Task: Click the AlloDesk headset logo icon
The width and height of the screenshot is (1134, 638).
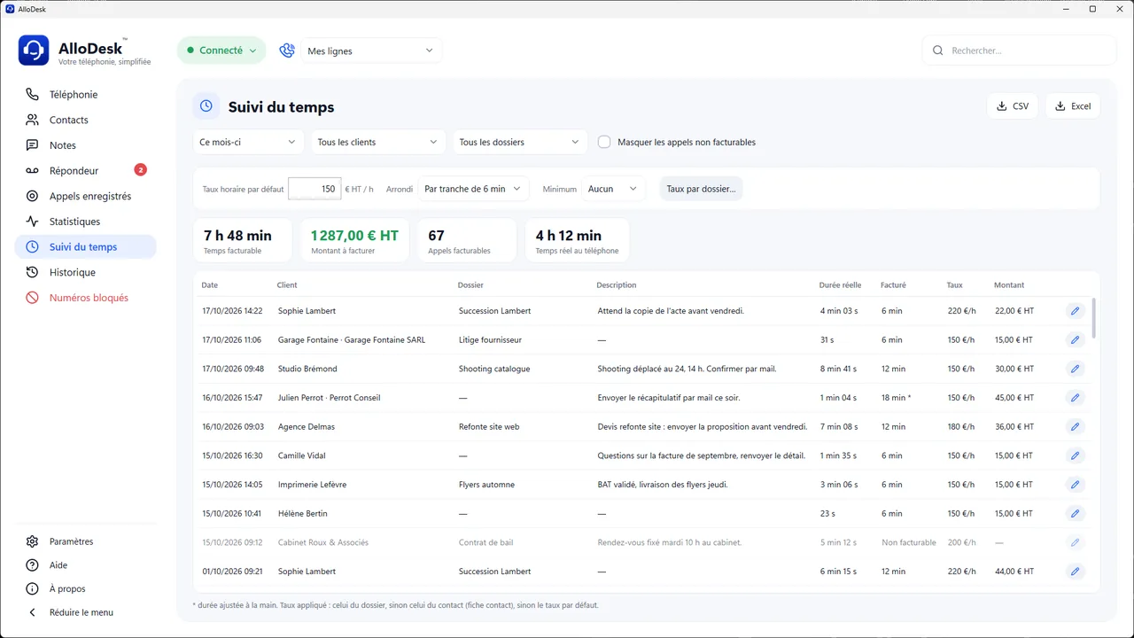Action: (34, 51)
